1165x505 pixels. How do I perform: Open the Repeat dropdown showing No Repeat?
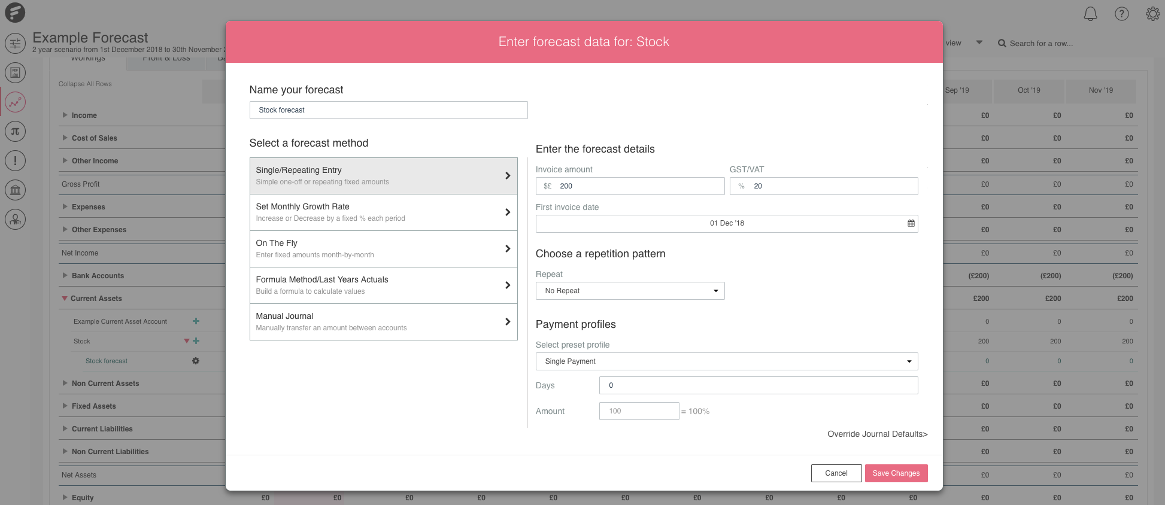pyautogui.click(x=630, y=291)
